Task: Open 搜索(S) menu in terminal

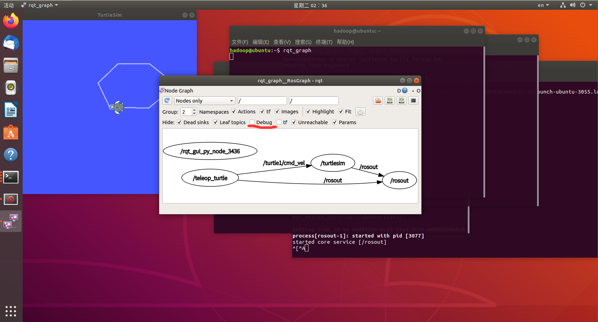Action: 303,42
